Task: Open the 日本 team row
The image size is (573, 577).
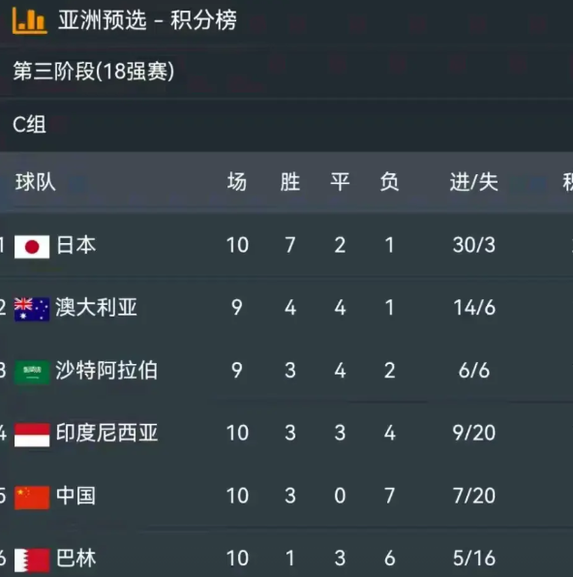Action: point(286,246)
